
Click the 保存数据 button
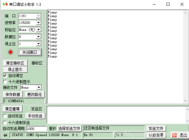(13, 94)
